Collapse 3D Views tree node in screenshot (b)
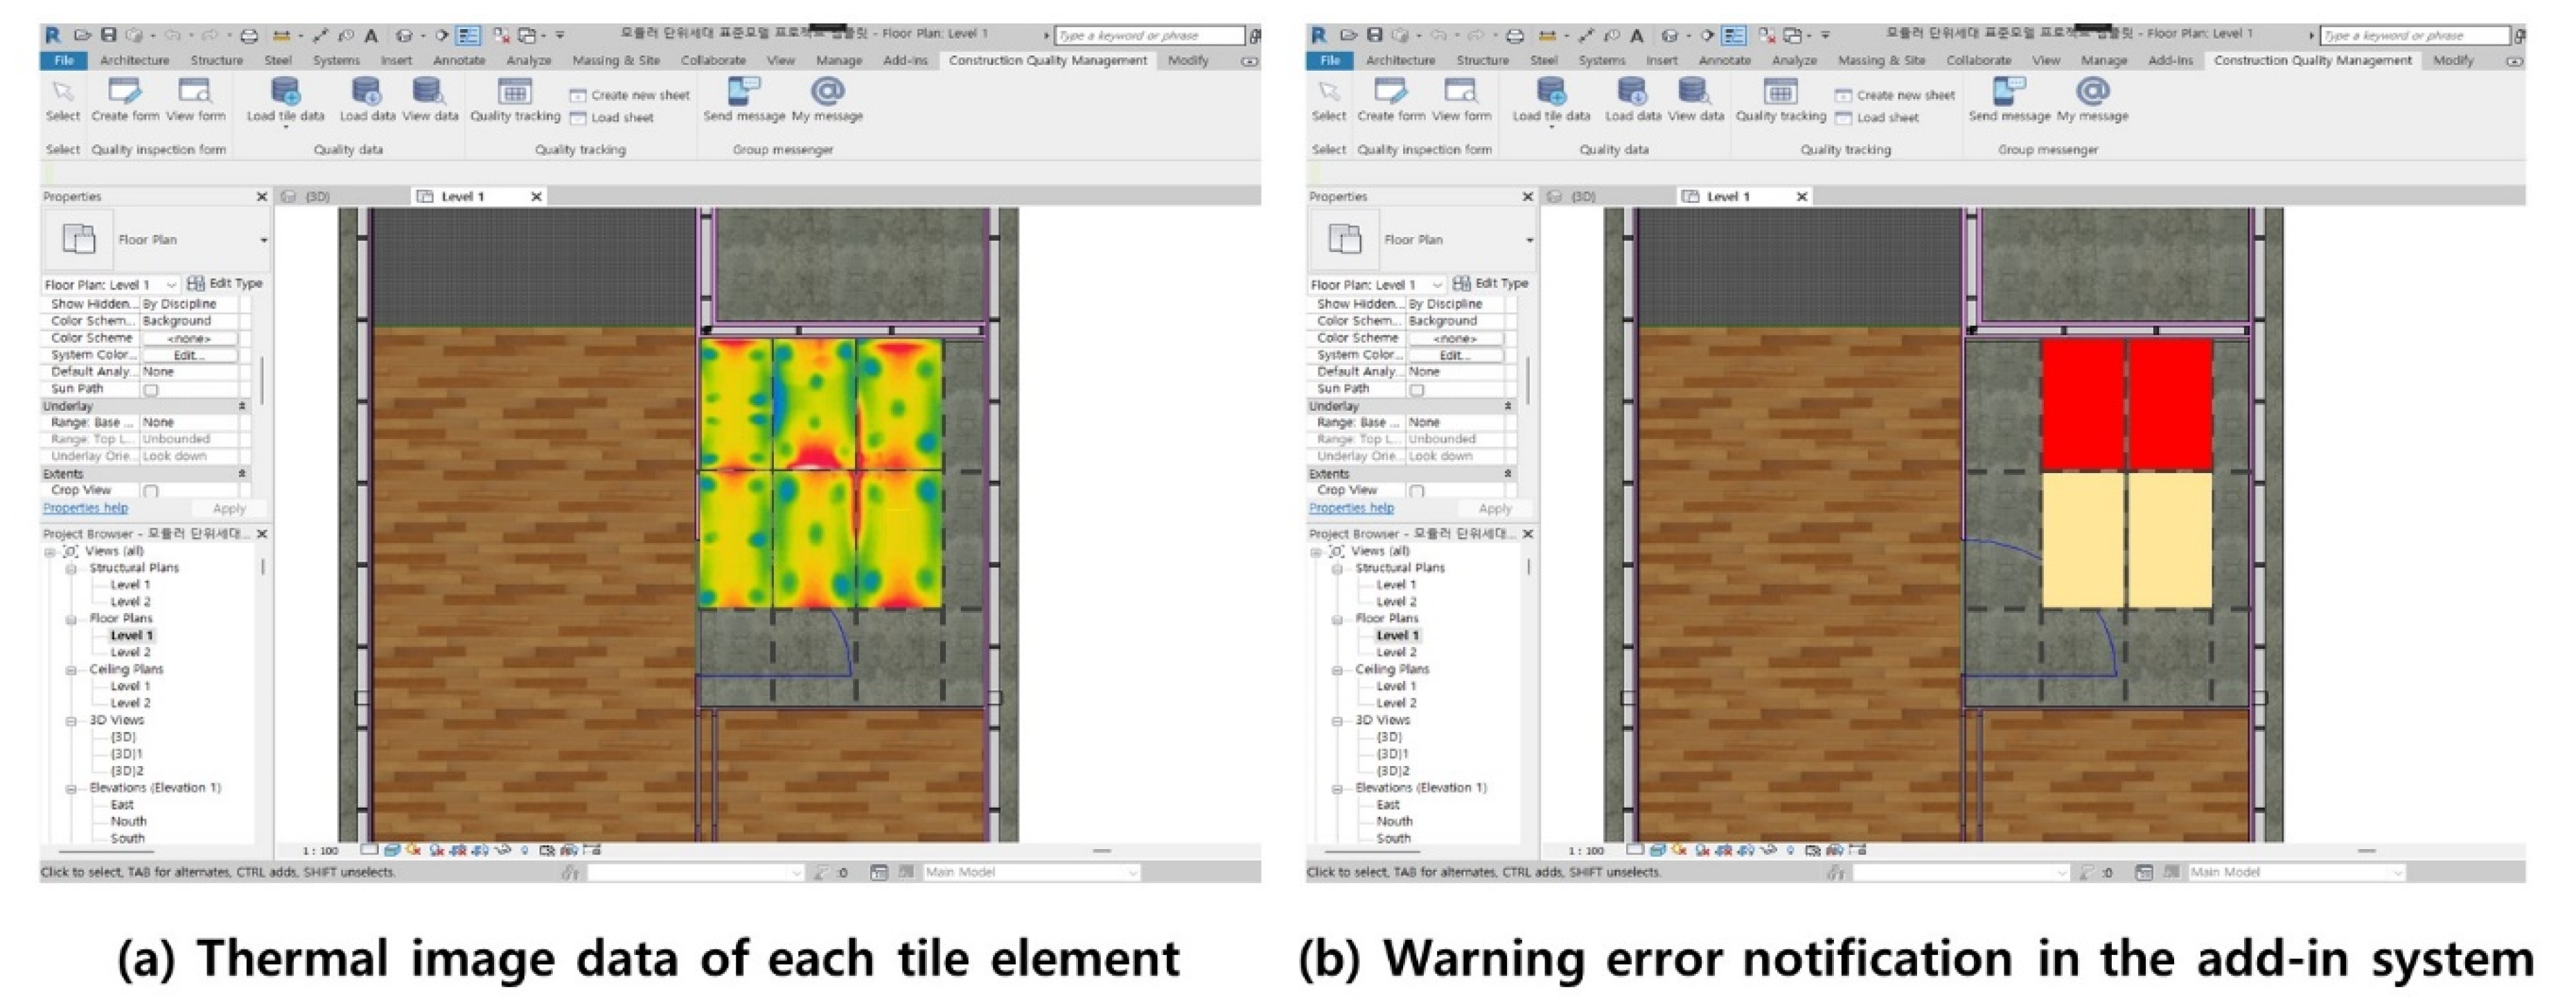 tap(1337, 721)
